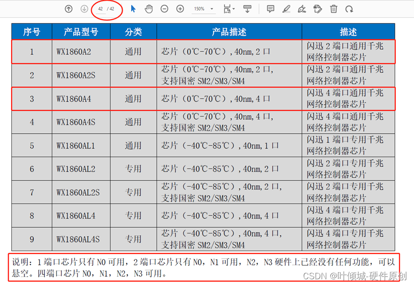This screenshot has height=285, width=414.
Task: Expand the page fit options arrow
Action: [x=234, y=9]
